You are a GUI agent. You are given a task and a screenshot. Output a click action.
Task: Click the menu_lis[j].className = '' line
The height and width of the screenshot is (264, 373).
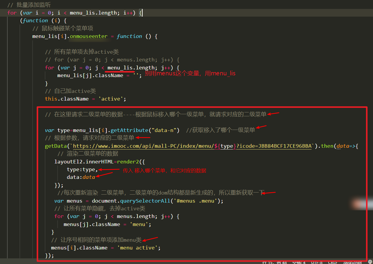pyautogui.click(x=99, y=76)
